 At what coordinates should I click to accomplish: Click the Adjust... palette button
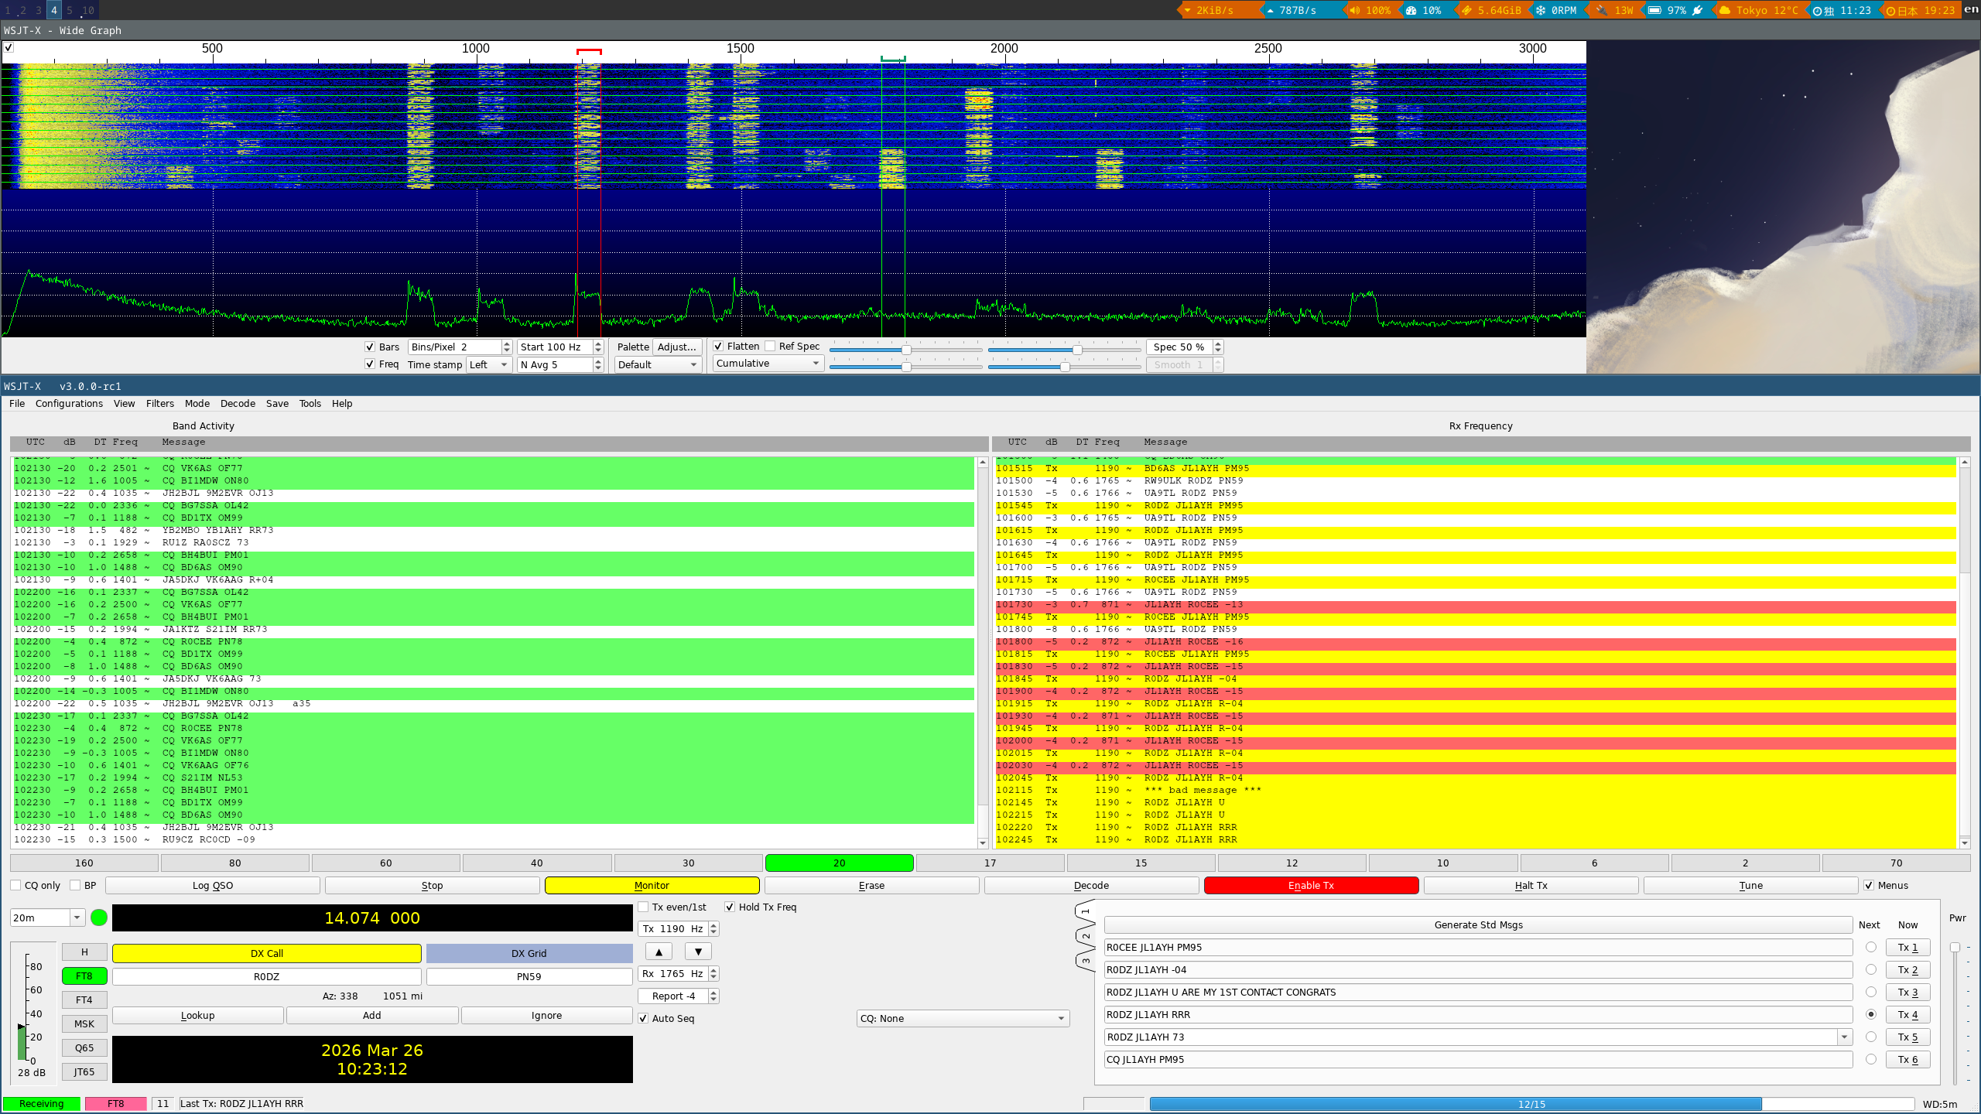(x=677, y=347)
